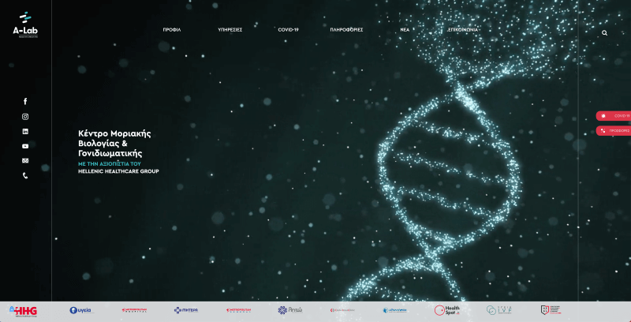Open the Instagram social link
Viewport: 631px width, 322px height.
pyautogui.click(x=25, y=117)
